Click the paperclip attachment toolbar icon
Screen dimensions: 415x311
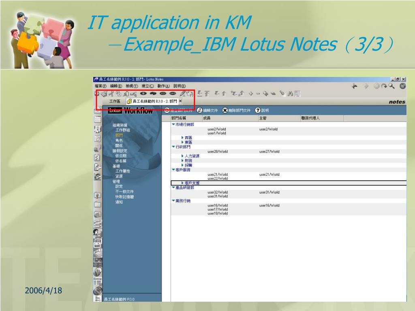282,94
